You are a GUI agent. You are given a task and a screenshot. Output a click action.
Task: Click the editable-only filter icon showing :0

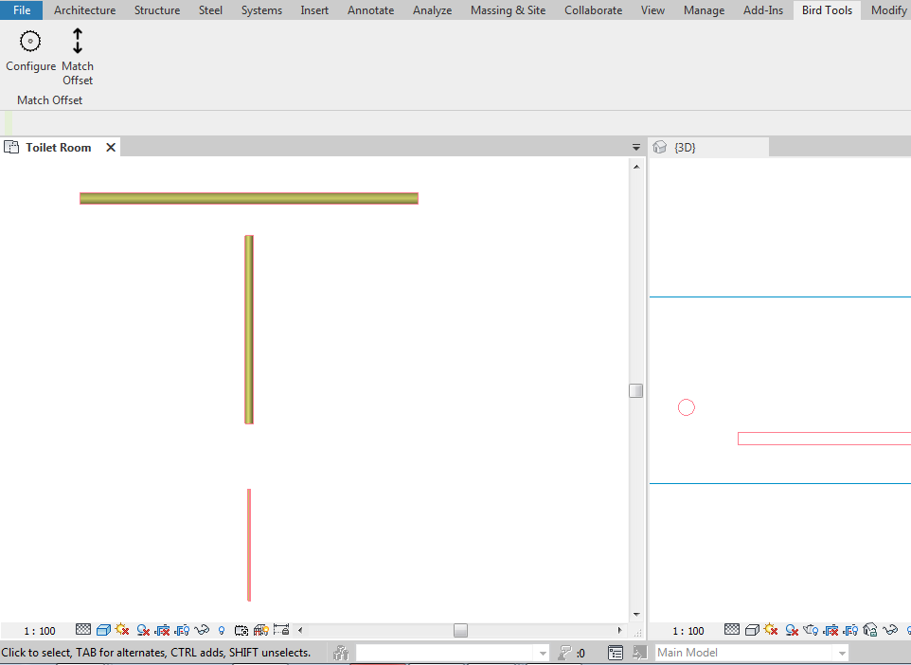(570, 653)
